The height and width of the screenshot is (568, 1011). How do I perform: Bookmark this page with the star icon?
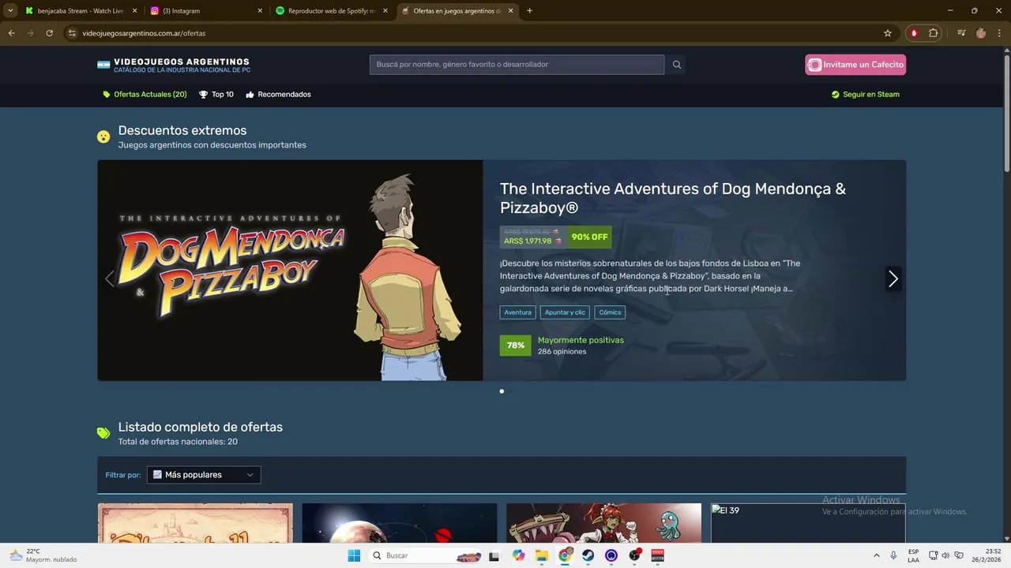coord(888,33)
